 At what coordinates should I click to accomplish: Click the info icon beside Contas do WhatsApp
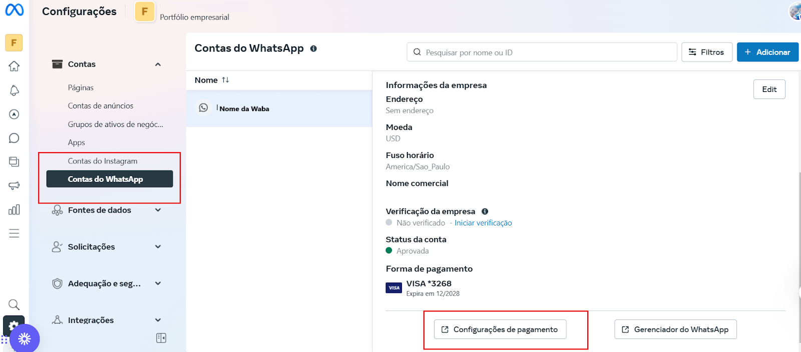click(313, 48)
